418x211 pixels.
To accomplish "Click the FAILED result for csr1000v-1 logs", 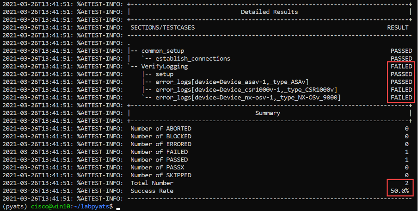I will point(401,90).
